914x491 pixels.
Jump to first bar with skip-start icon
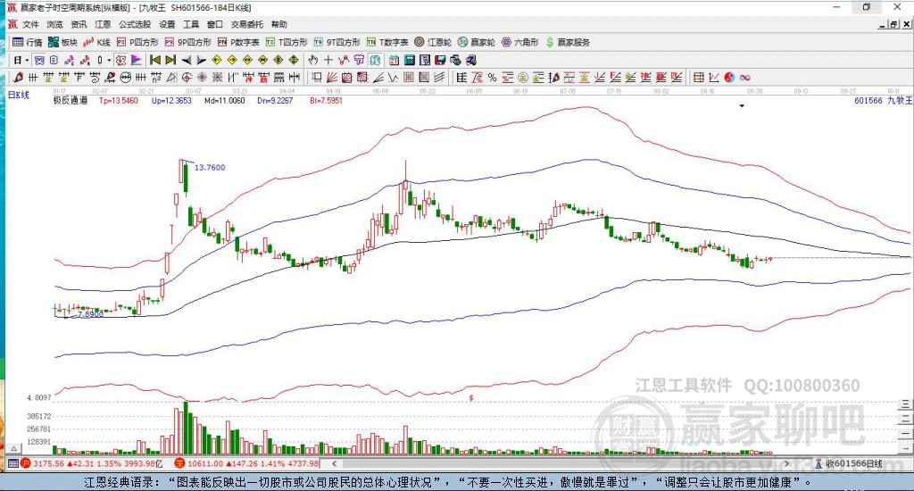(x=155, y=60)
